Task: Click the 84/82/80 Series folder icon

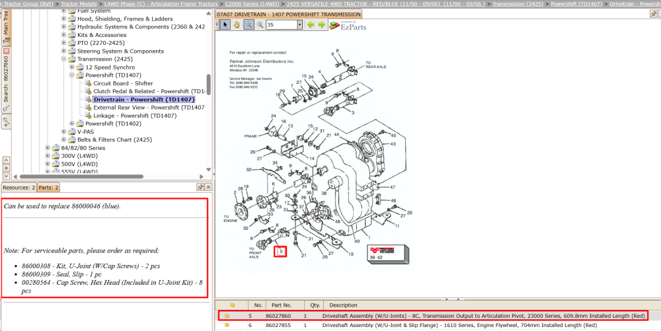Action: 56,148
